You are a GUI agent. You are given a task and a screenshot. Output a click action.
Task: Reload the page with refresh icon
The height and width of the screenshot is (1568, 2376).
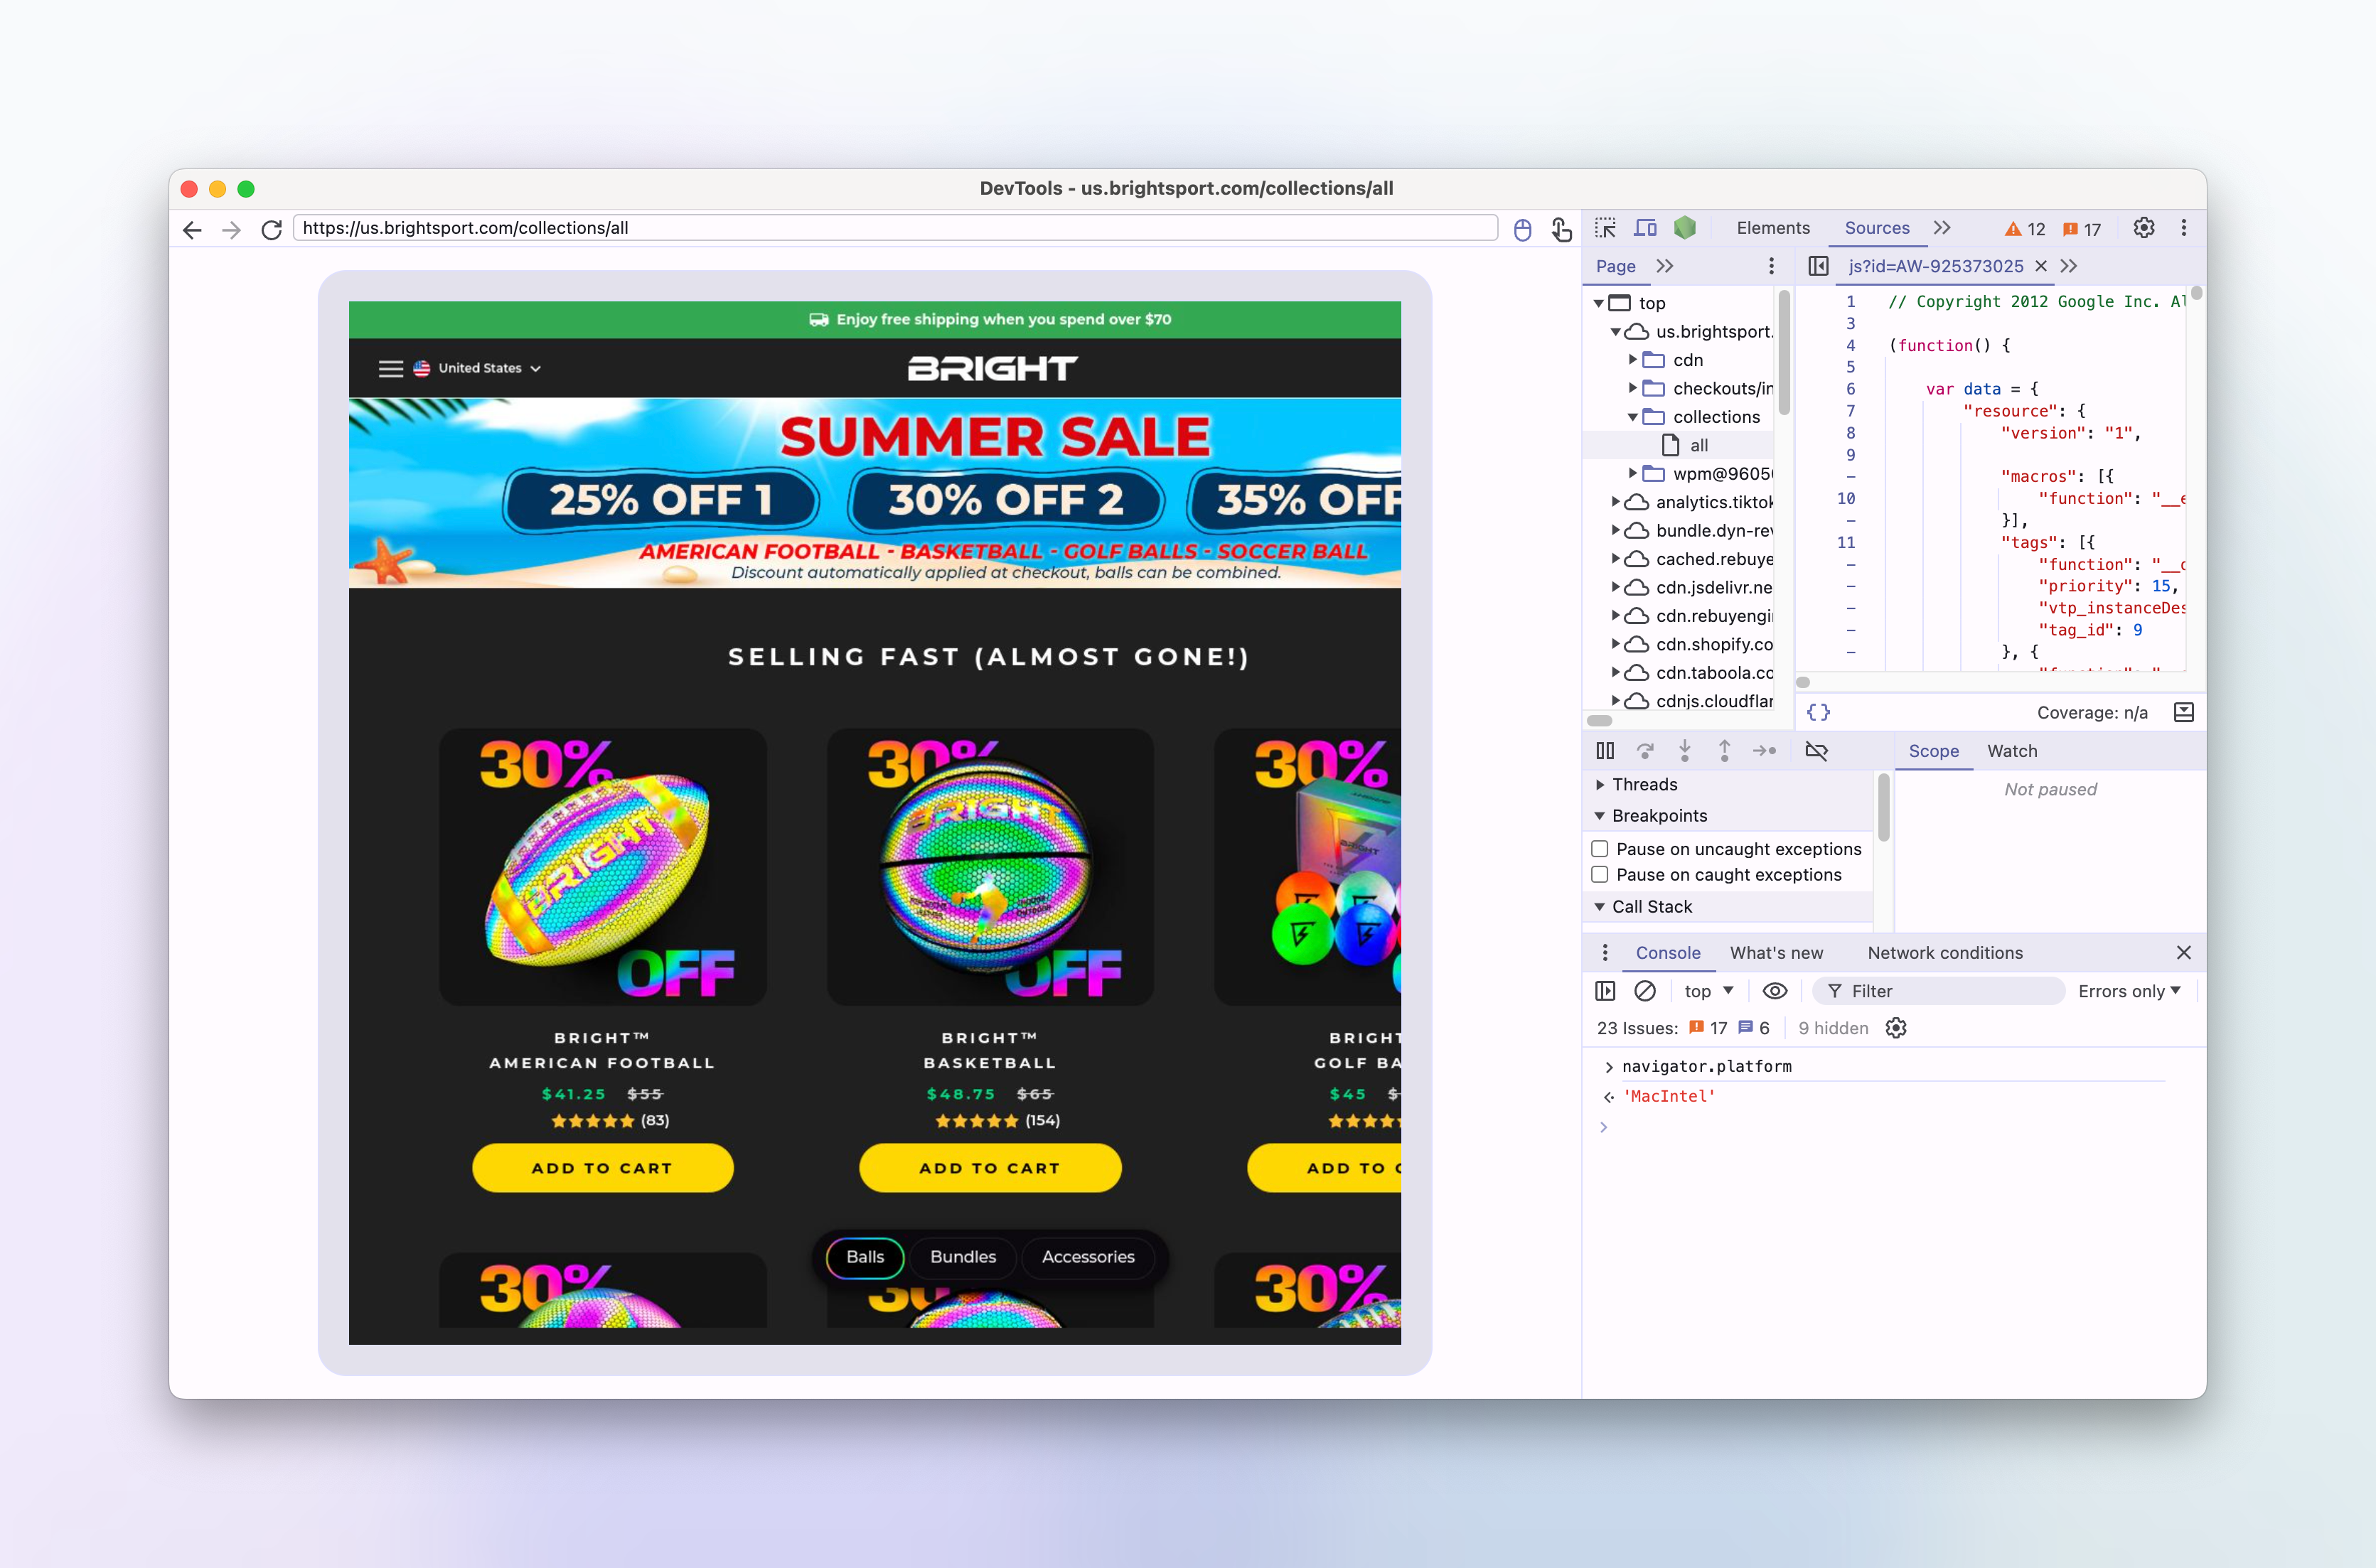tap(271, 229)
